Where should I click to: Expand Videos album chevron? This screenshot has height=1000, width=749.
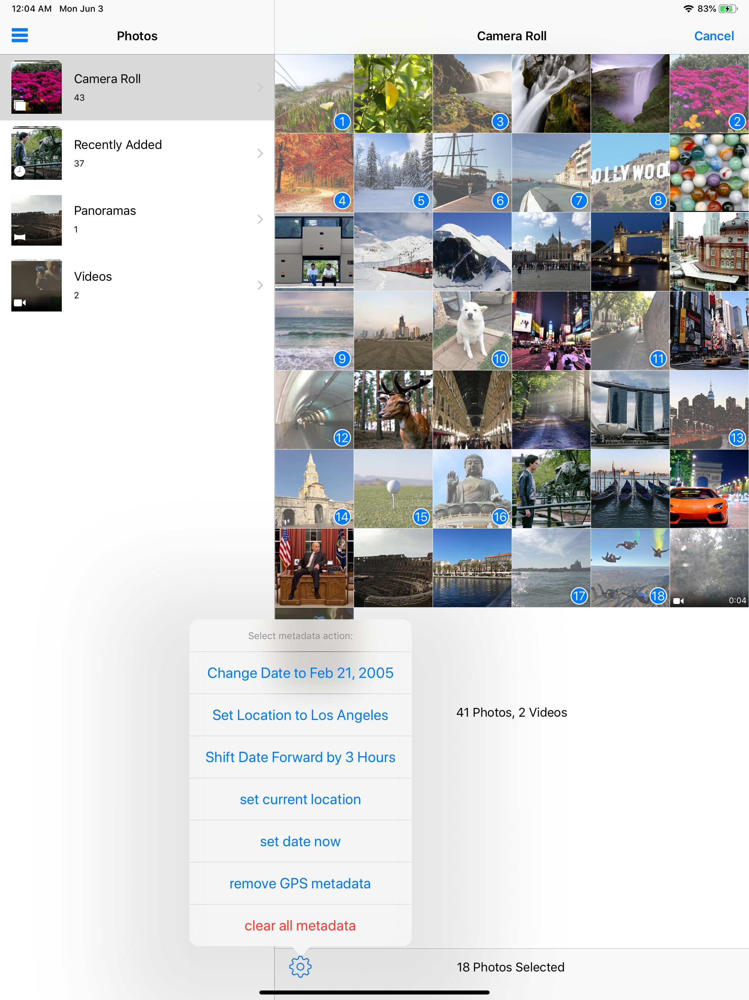coord(260,285)
